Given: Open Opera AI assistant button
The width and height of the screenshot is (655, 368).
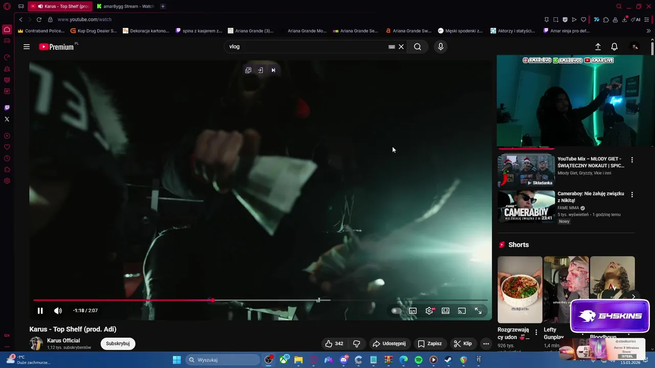Looking at the screenshot, I should pyautogui.click(x=636, y=19).
